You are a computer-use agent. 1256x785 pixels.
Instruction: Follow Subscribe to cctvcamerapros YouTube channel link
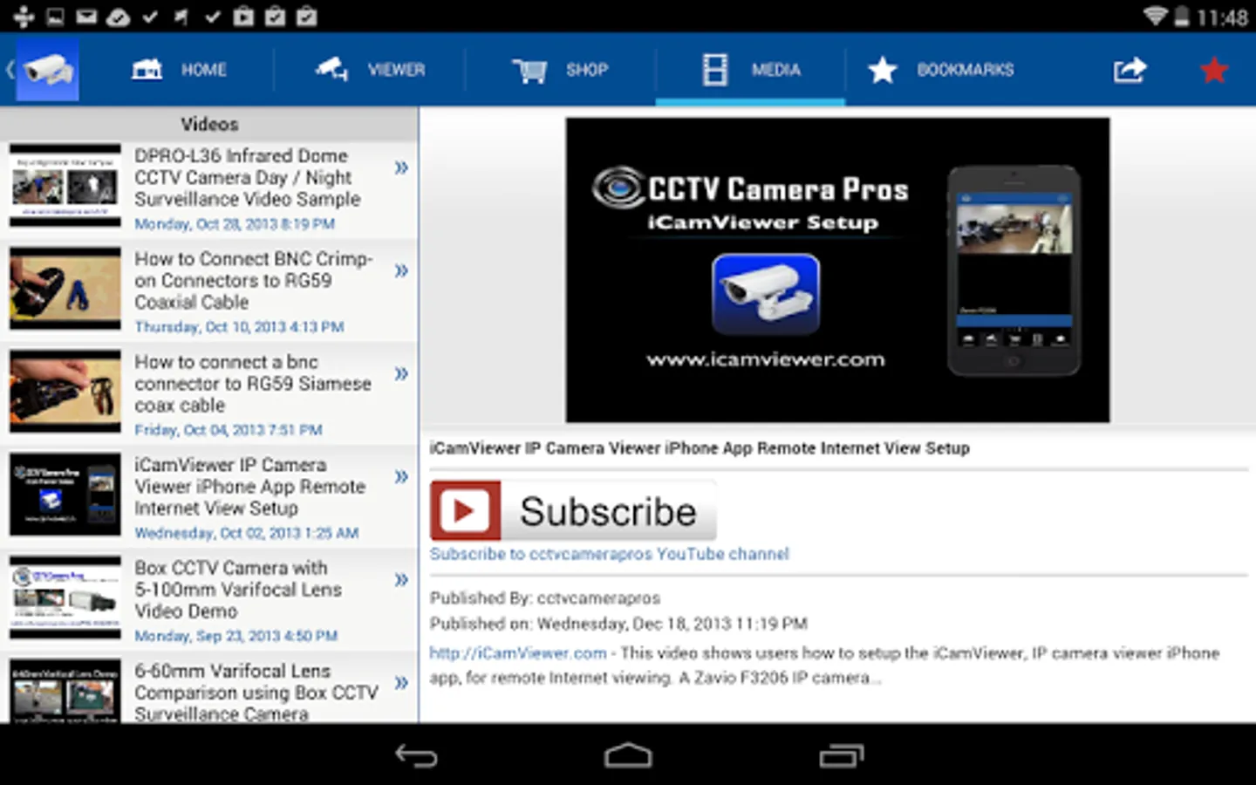coord(609,554)
